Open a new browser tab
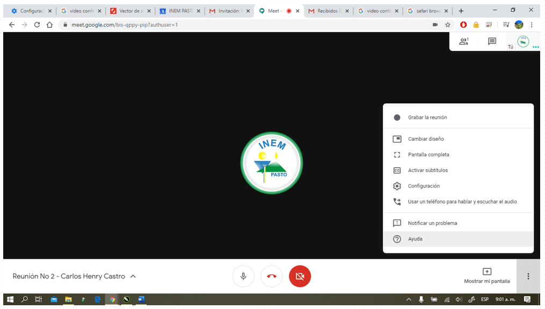 (461, 11)
